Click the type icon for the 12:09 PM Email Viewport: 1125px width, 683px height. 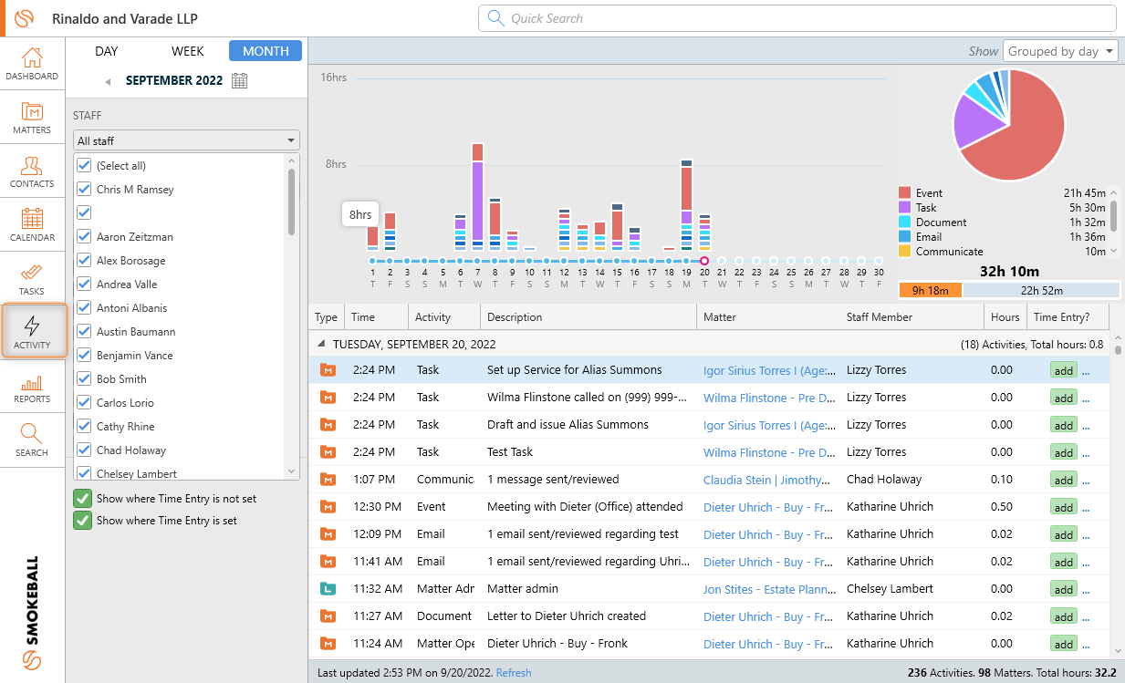pos(328,534)
